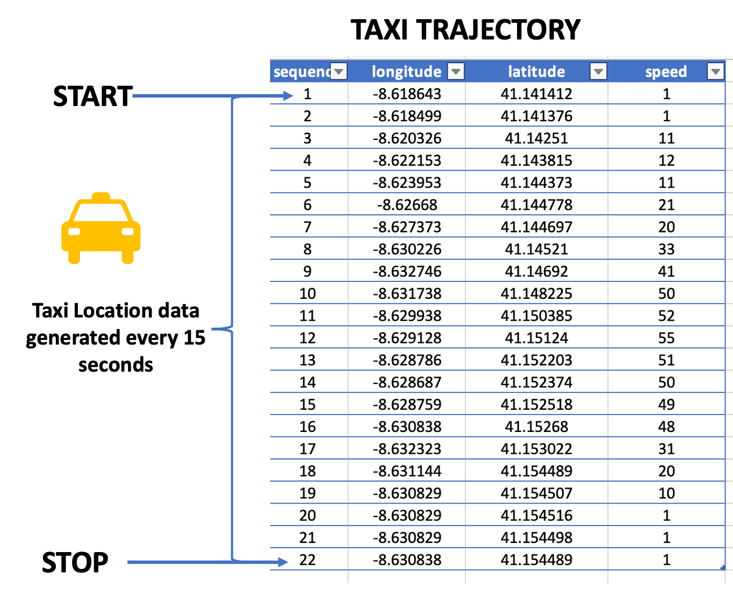
Task: Click latitude value "41.148225"
Action: point(536,293)
